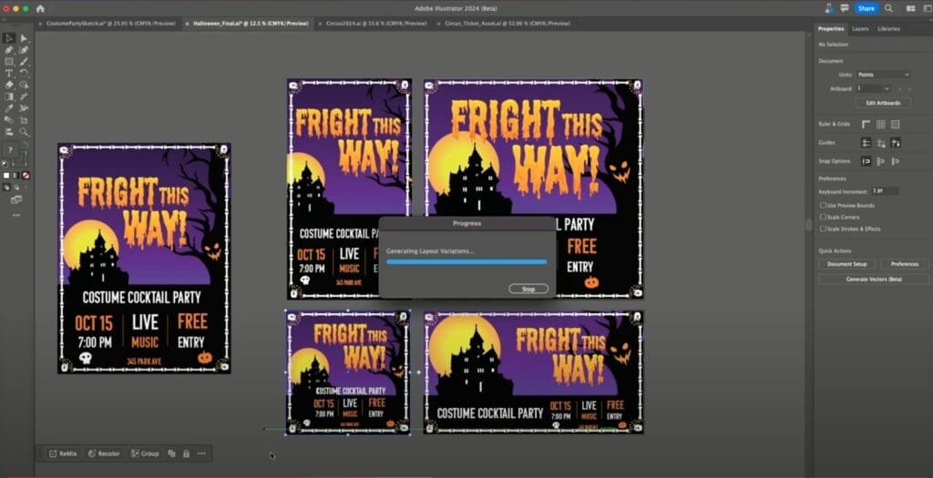933x478 pixels.
Task: Click the duplicate icon in contextual taskbar
Action: [171, 453]
